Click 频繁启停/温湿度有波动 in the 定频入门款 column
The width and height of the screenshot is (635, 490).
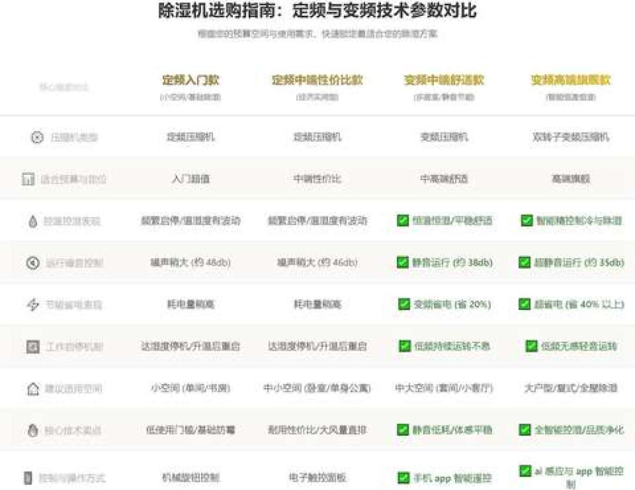pyautogui.click(x=190, y=221)
